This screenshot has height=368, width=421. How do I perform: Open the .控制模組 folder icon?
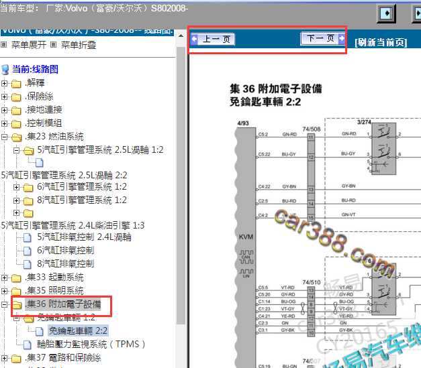pyautogui.click(x=16, y=124)
